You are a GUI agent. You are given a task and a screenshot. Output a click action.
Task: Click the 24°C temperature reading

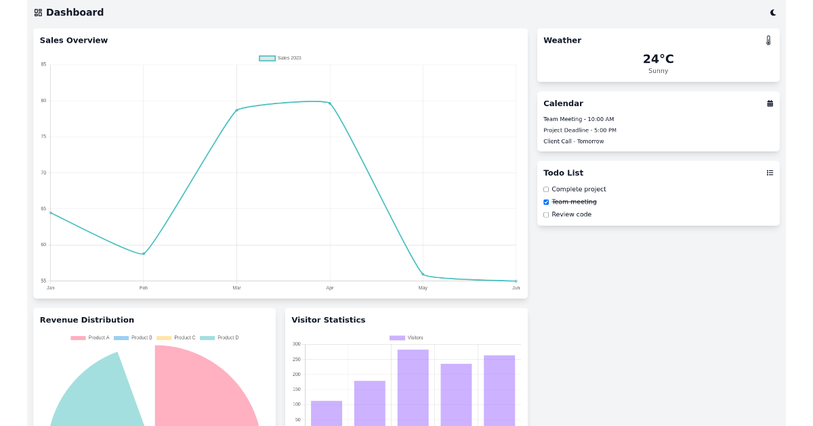click(x=658, y=59)
